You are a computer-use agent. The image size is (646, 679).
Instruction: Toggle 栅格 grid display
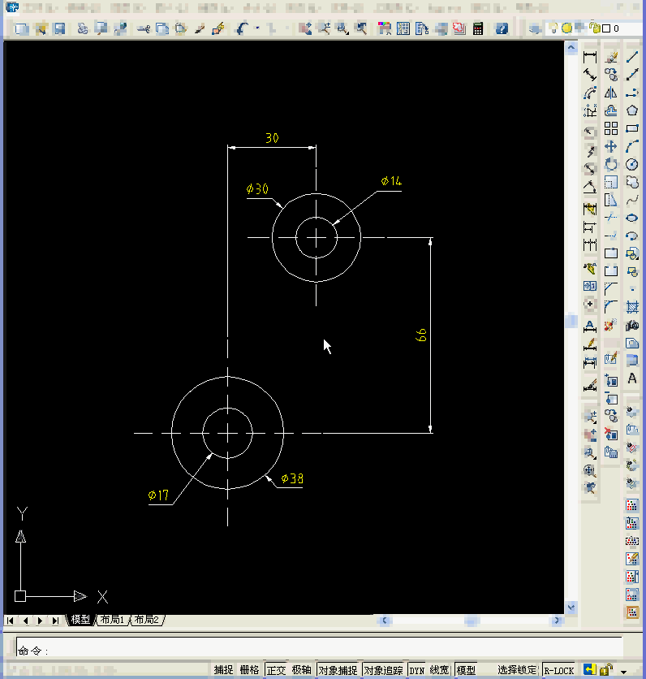250,670
